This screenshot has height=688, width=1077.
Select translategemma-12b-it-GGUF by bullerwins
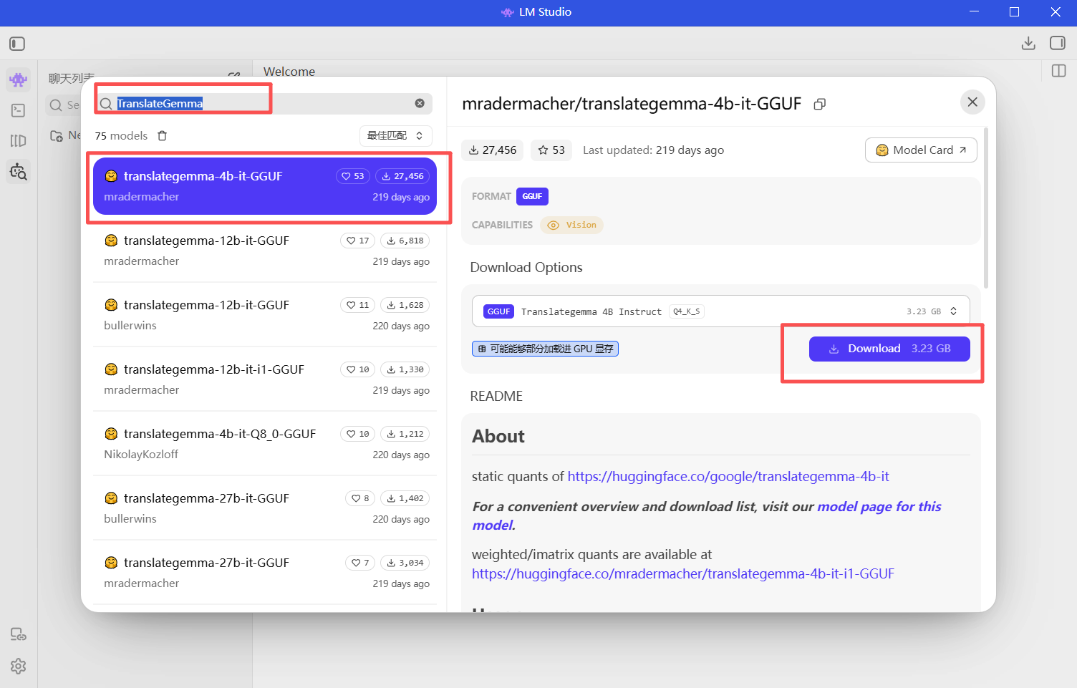click(x=265, y=315)
